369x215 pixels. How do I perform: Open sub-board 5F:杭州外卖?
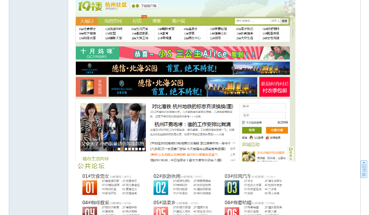[109, 189]
